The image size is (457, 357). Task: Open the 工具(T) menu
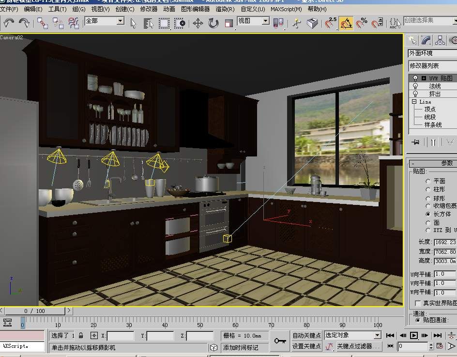57,9
